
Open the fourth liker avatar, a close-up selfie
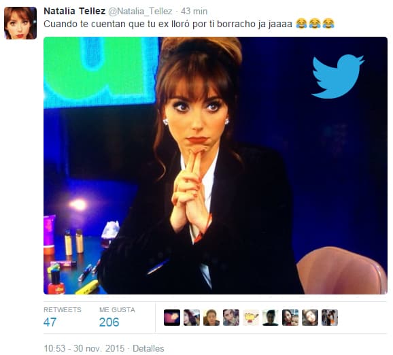pyautogui.click(x=231, y=318)
